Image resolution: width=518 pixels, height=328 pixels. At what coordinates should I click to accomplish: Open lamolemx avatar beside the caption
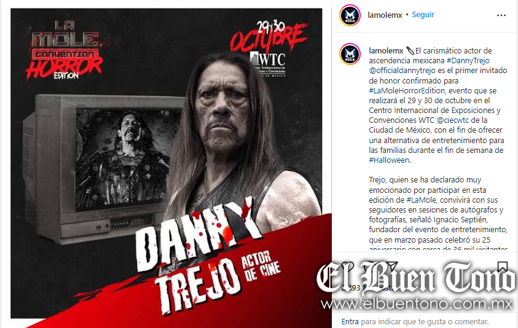click(350, 54)
